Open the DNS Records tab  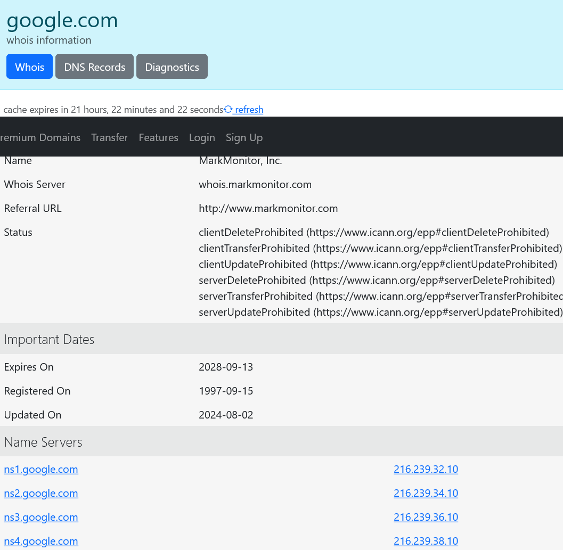point(94,67)
